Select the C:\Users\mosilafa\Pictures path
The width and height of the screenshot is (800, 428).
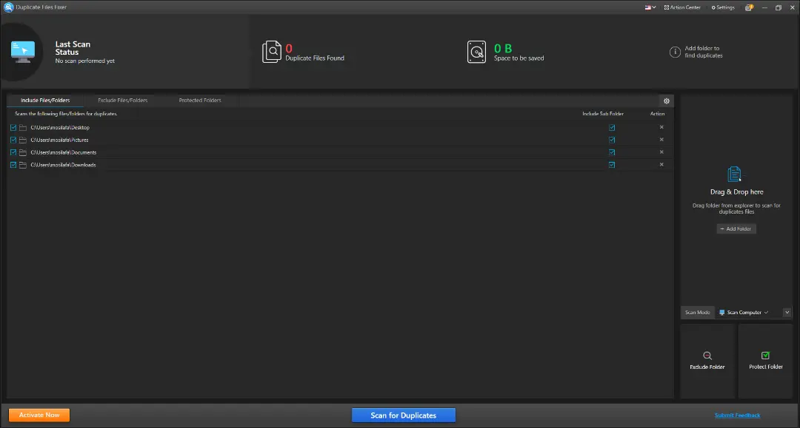pyautogui.click(x=59, y=140)
